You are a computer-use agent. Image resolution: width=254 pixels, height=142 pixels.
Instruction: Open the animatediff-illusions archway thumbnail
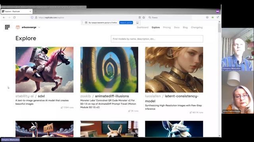point(109,70)
